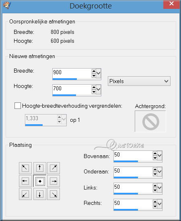Decrease the Links value with down stepper

coord(155,190)
